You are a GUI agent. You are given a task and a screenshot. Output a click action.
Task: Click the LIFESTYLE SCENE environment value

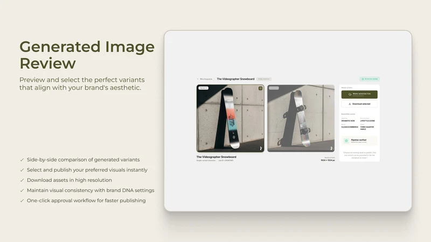click(367, 120)
